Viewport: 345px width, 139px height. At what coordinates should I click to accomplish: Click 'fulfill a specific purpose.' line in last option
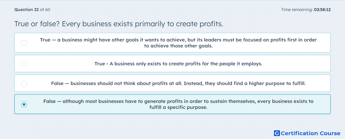point(178,108)
